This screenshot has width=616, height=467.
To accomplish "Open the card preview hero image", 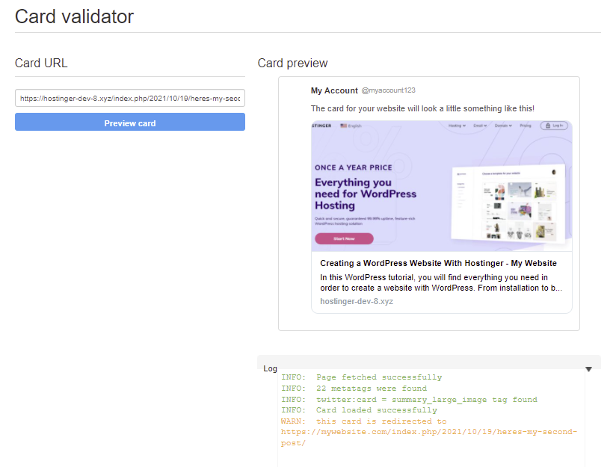I will (x=442, y=186).
